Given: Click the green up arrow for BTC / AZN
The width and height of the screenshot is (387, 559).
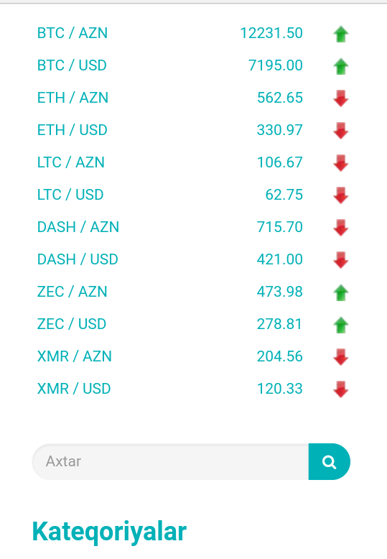Looking at the screenshot, I should [340, 34].
